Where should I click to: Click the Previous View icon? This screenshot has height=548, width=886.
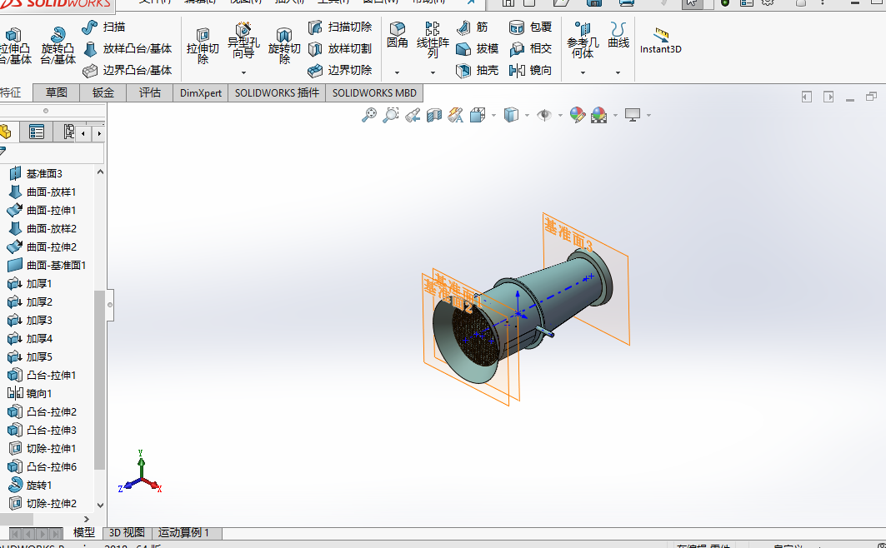click(413, 116)
